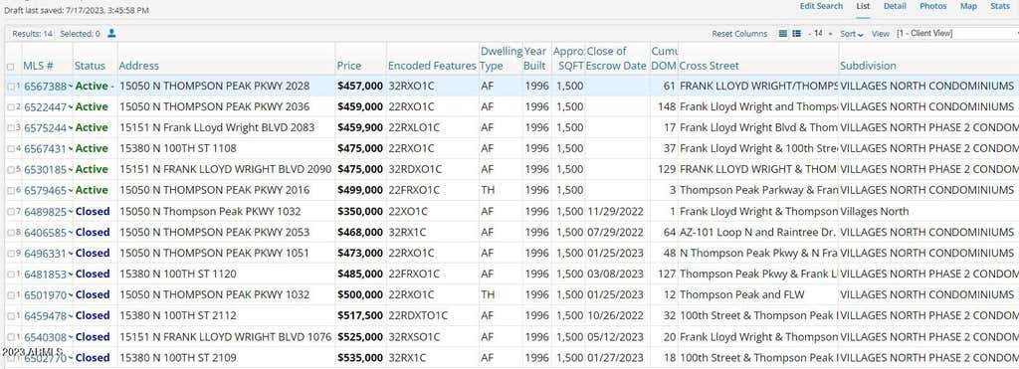Expand dropdown arrow next to MLS 6522447
This screenshot has height=369, width=1019.
click(x=71, y=107)
